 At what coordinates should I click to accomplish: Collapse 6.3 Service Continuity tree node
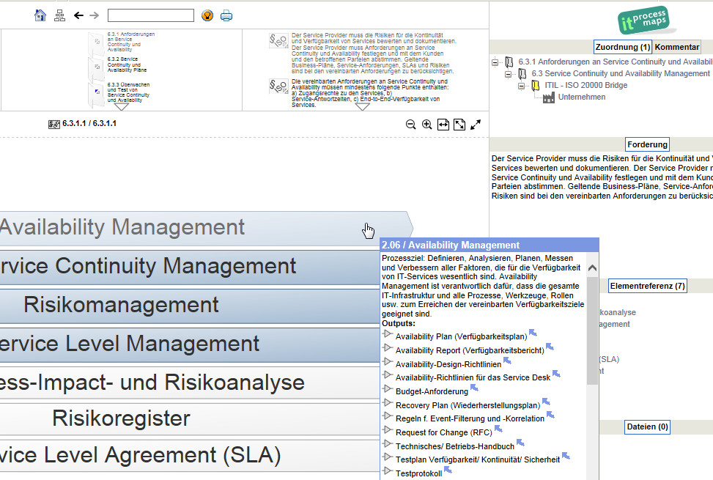pos(509,74)
